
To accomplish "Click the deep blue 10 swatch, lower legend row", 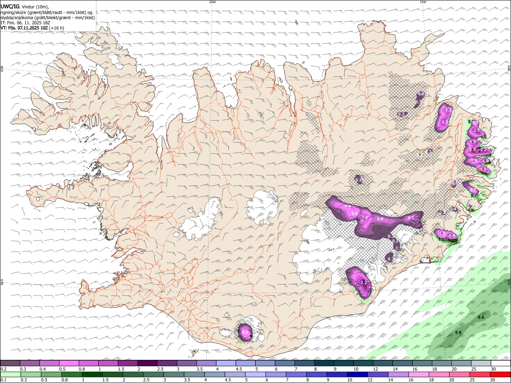I will pyautogui.click(x=357, y=374).
